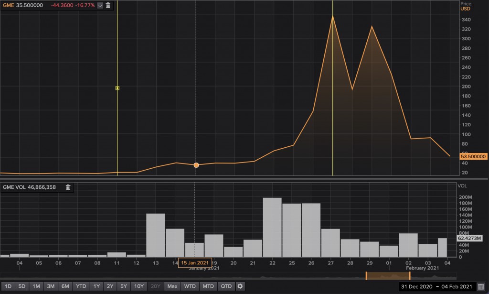This screenshot has height=294, width=489.
Task: Click the delete icon in the GME VOL panel
Action: [67, 187]
